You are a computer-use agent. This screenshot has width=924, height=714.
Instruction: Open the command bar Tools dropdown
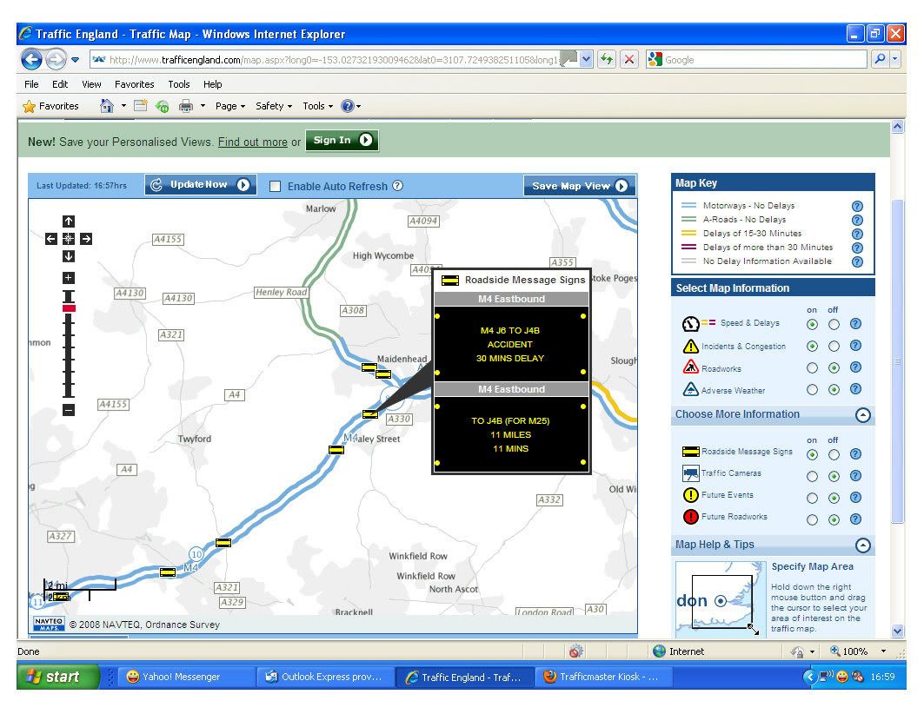[317, 106]
